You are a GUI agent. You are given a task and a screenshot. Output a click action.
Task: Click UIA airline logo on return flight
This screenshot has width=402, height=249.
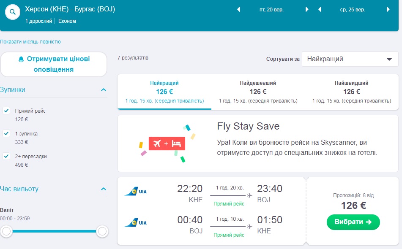click(136, 222)
